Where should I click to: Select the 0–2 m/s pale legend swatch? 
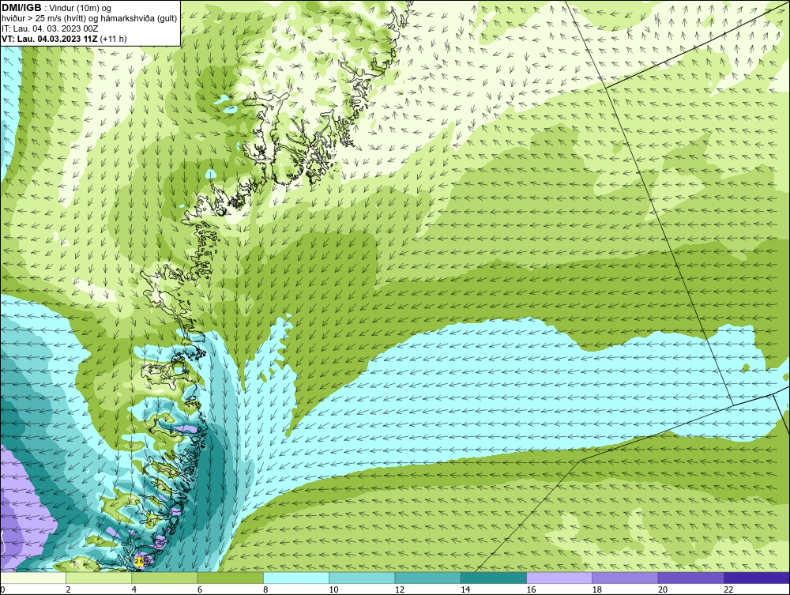[33, 578]
